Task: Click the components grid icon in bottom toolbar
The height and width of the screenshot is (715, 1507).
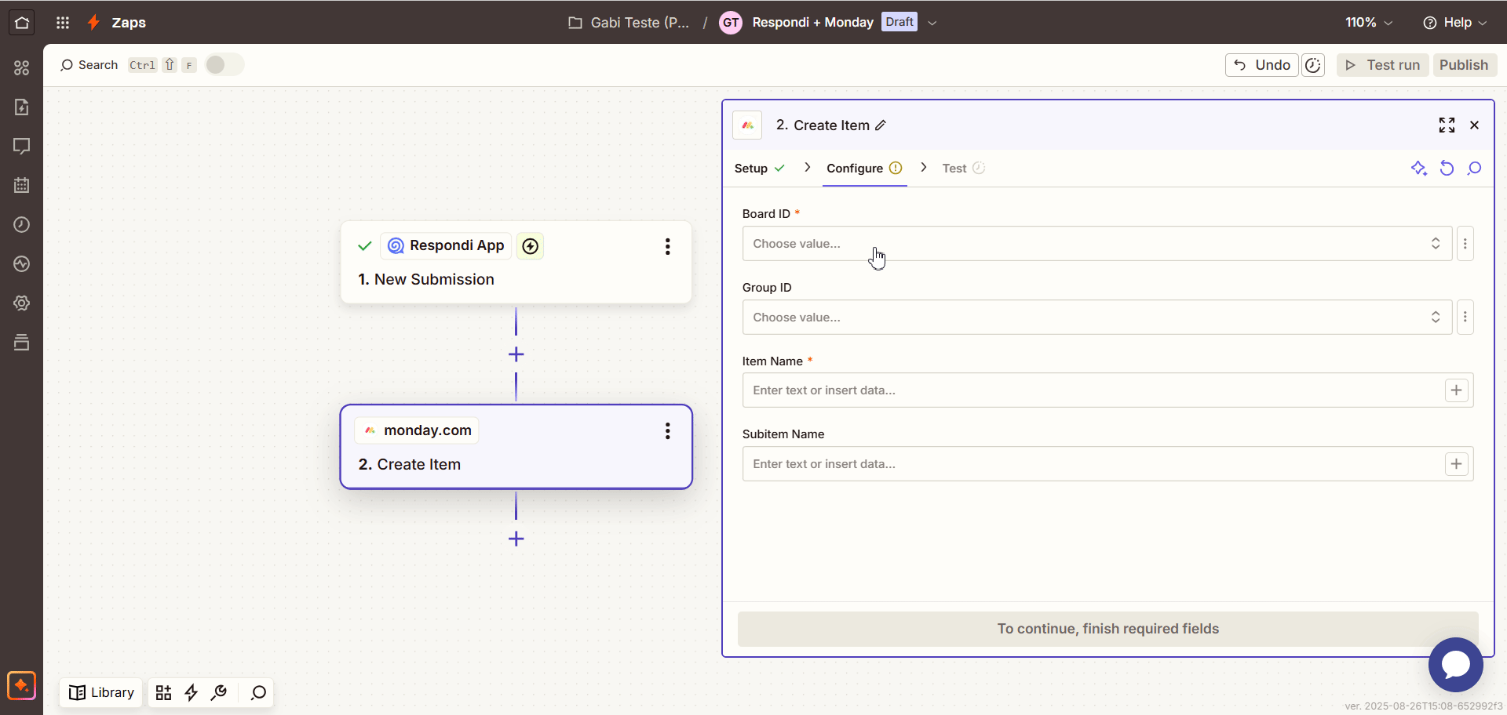Action: [163, 693]
